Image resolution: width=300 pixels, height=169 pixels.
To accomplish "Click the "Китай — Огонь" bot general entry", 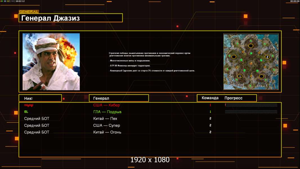I will 107,132.
